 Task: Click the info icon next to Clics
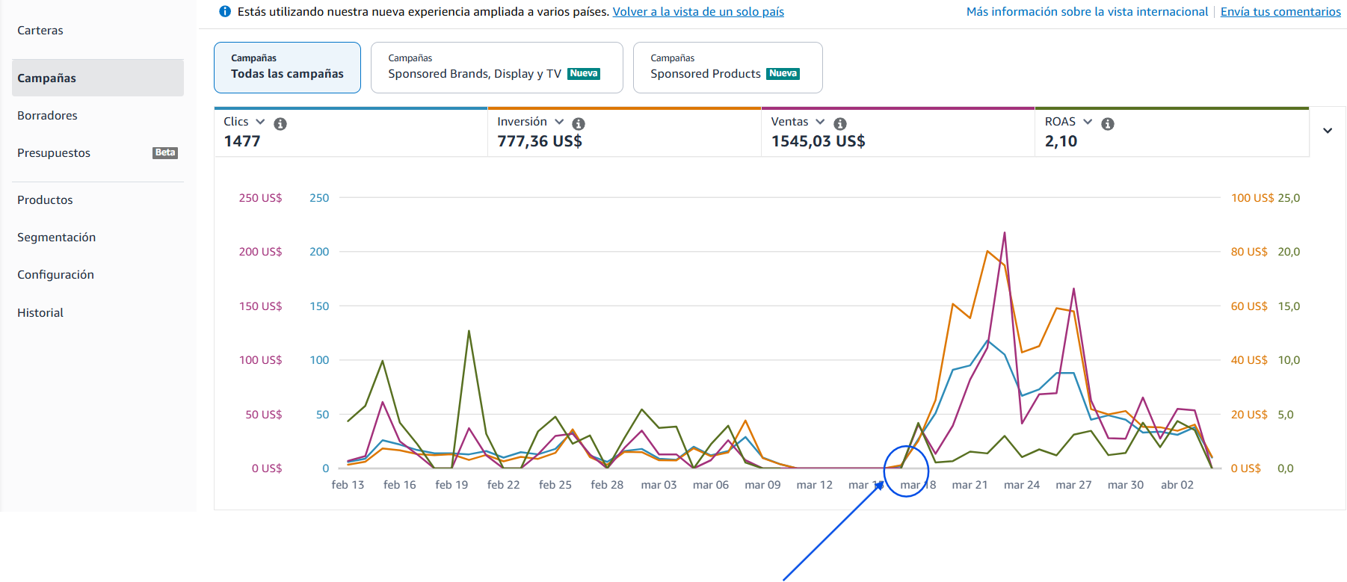[x=280, y=123]
